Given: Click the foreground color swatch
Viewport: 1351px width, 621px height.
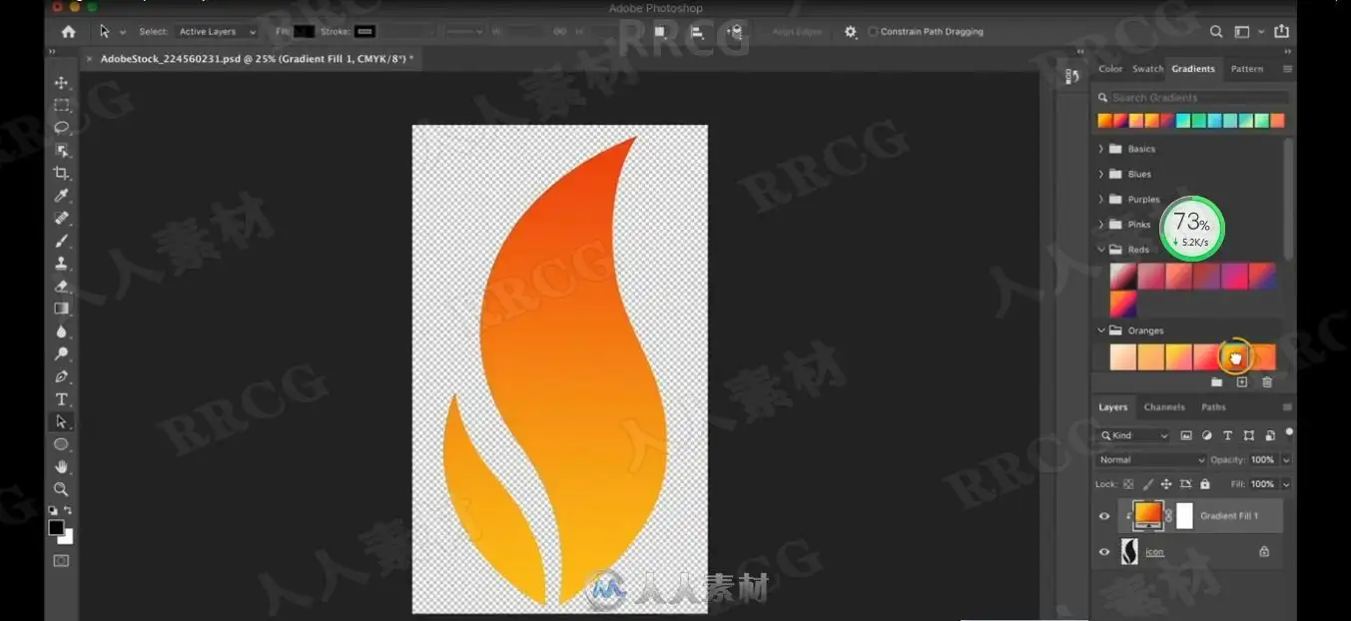Looking at the screenshot, I should point(57,528).
